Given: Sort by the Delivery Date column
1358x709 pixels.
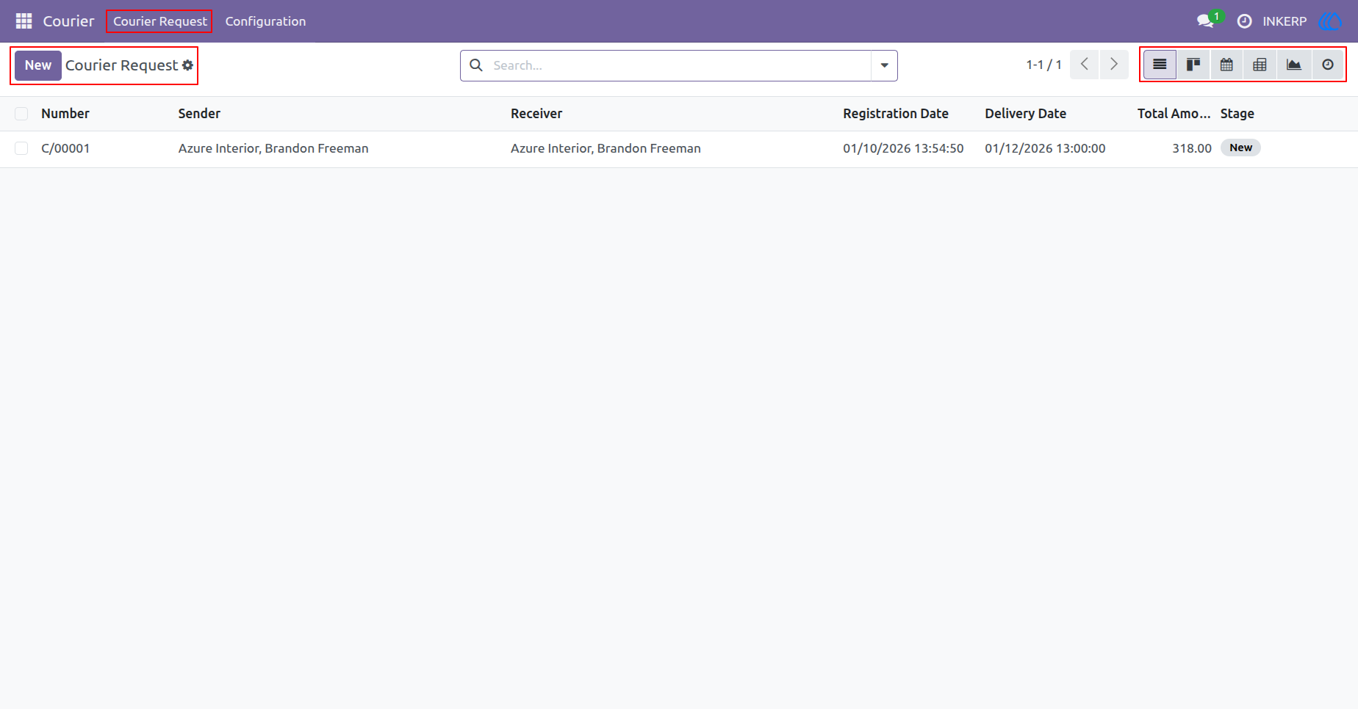Looking at the screenshot, I should pyautogui.click(x=1025, y=114).
